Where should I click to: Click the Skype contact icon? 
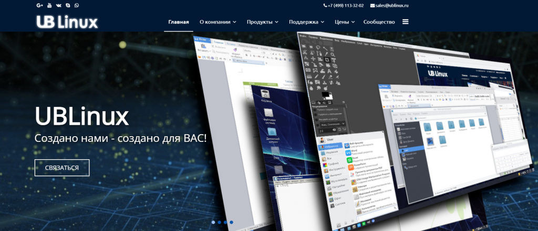pos(68,5)
